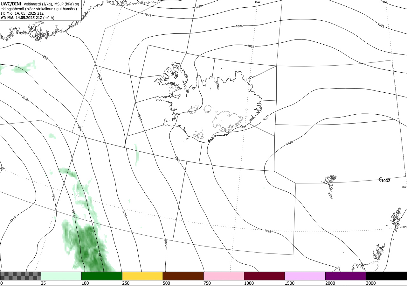Select the "2000" legend scale value
Screen dimensions: 407x286
point(330,283)
